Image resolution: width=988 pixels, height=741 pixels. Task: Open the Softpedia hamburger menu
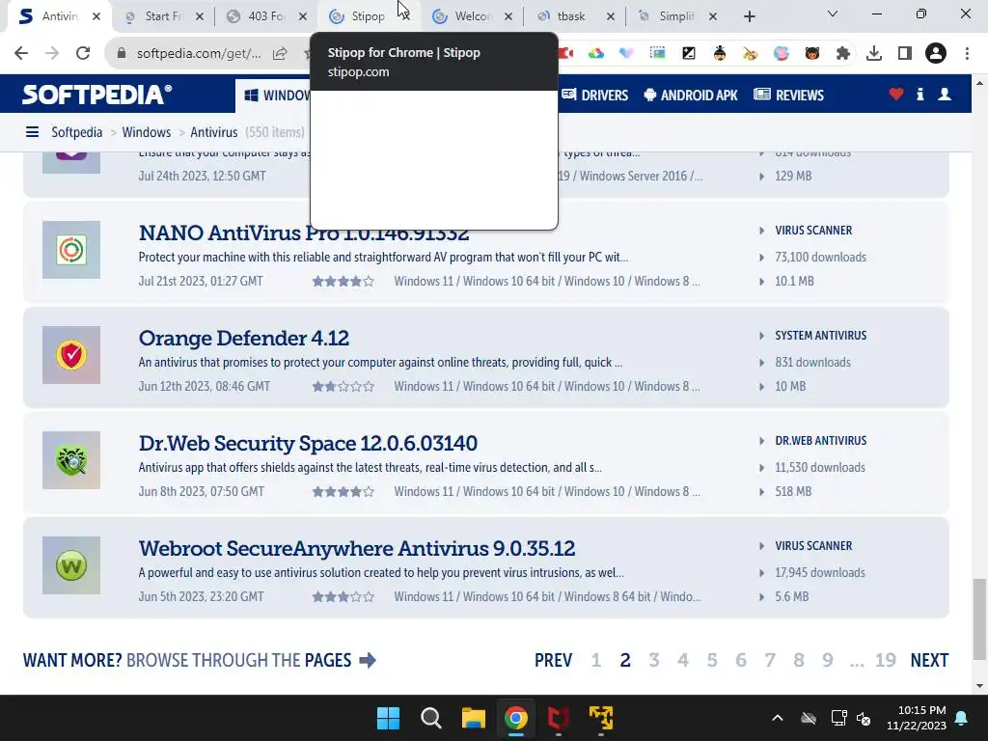click(32, 131)
